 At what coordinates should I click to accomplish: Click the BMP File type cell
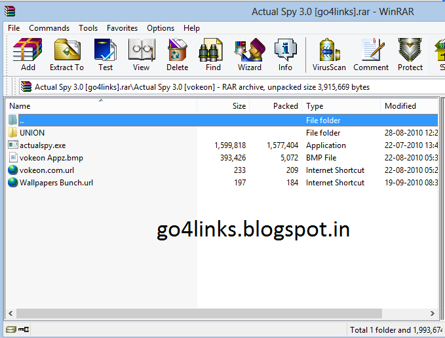321,158
